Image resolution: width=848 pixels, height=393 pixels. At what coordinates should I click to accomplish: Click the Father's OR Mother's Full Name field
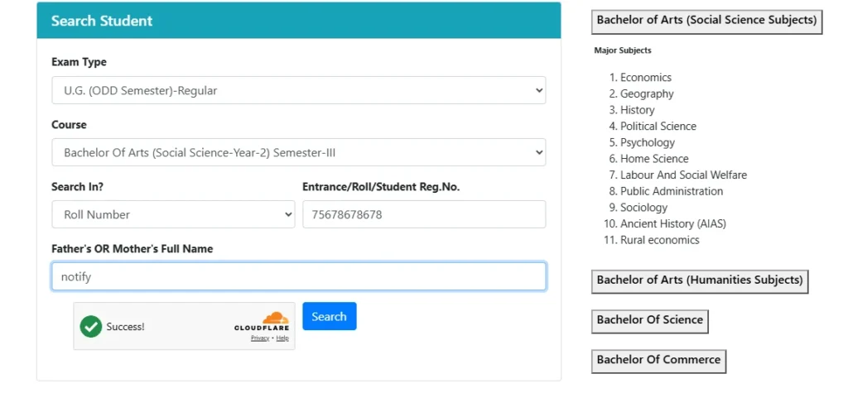tap(298, 277)
